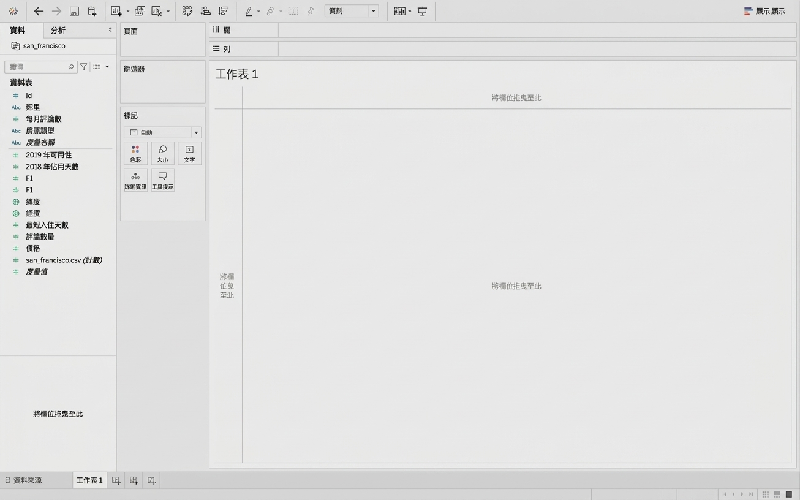800x500 pixels.
Task: Add a new dashboard from bottom tabs
Action: pos(134,480)
